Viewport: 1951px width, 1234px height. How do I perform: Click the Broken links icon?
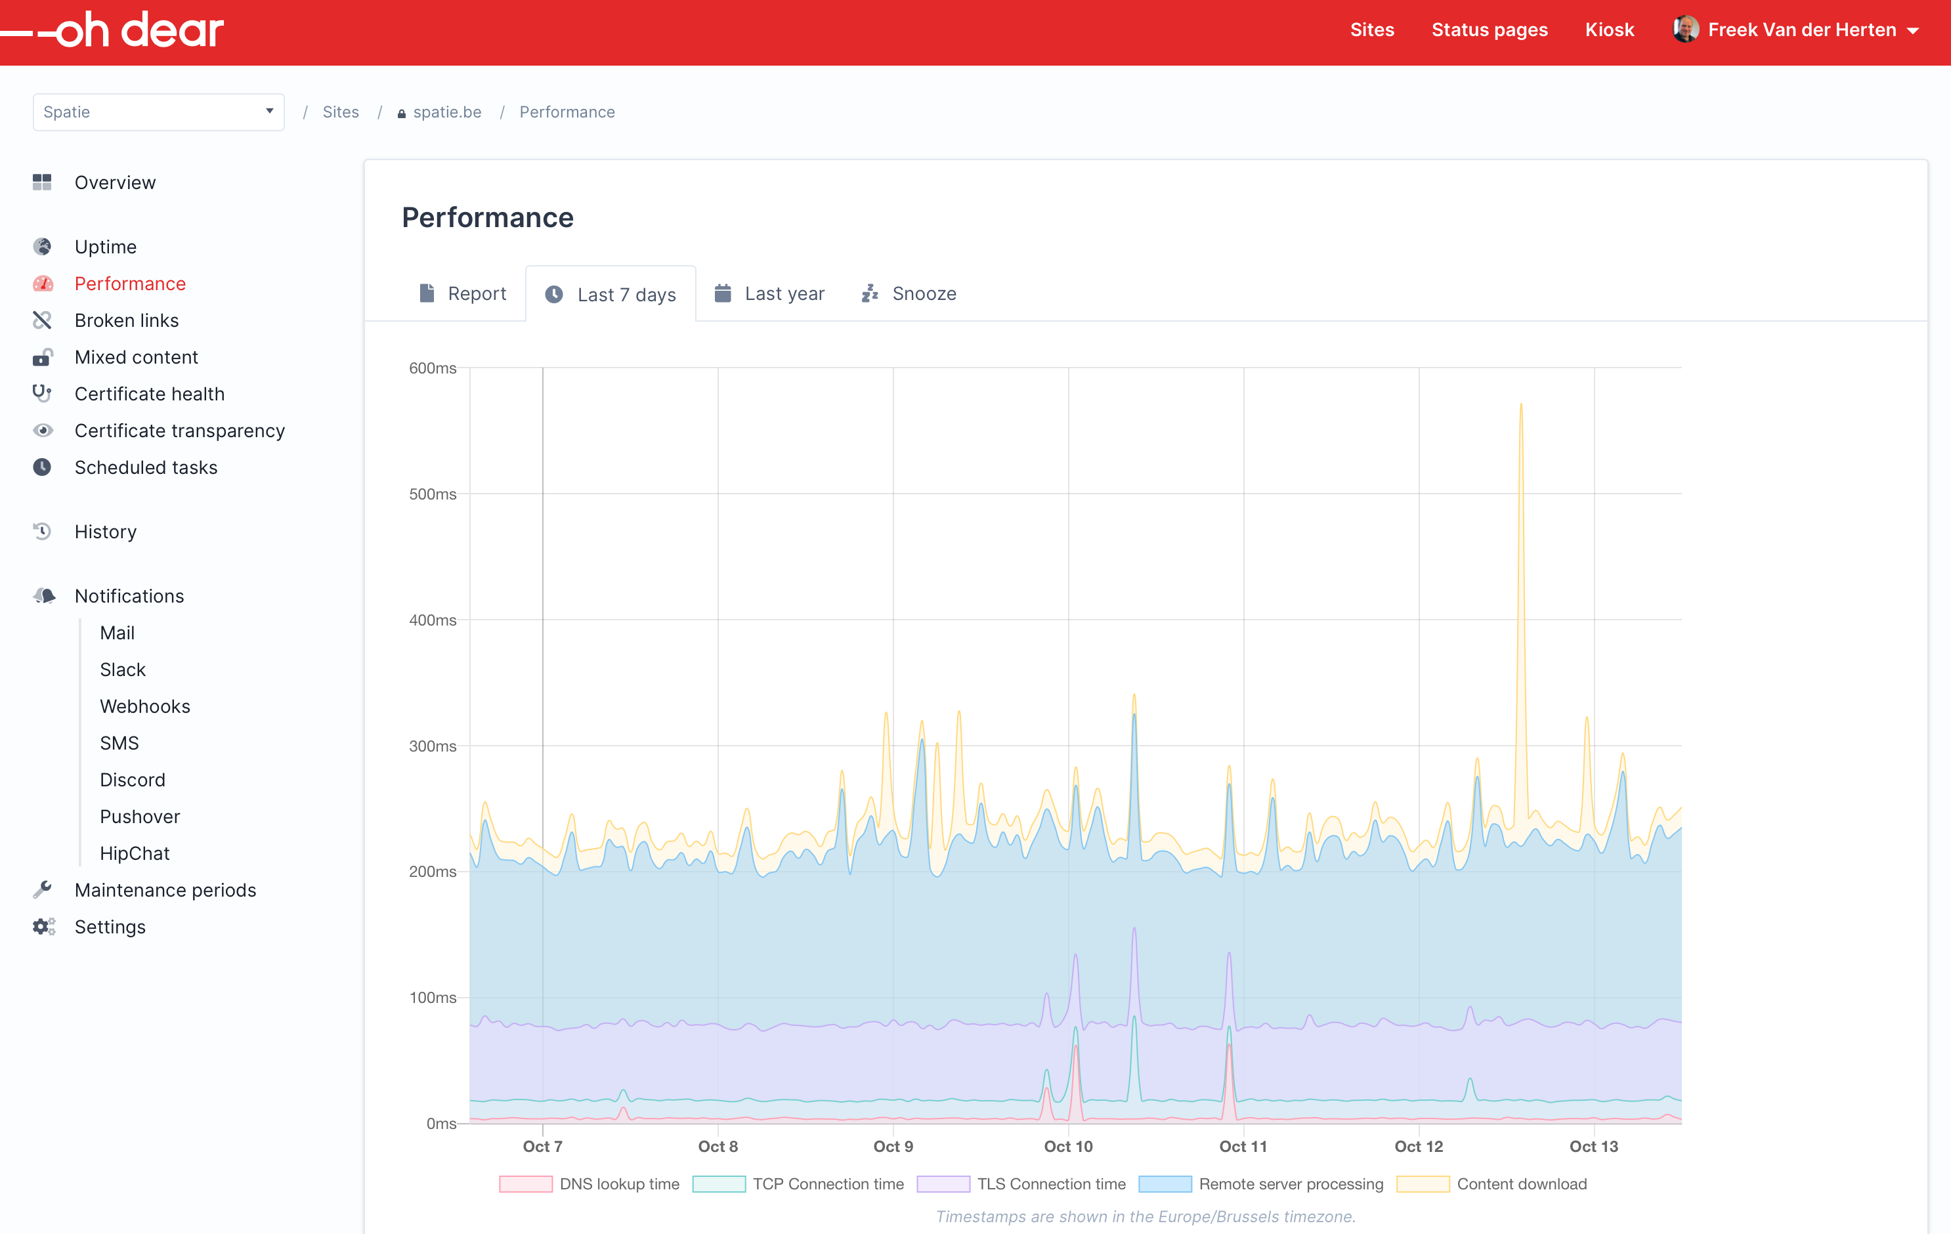click(42, 320)
